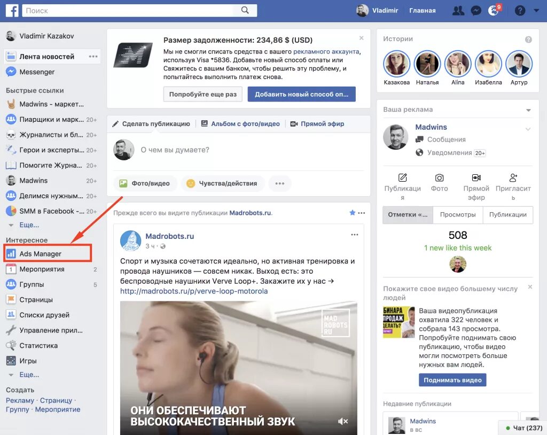Go to Главная in top bar
Viewport: 547px width, 435px height.
[422, 11]
